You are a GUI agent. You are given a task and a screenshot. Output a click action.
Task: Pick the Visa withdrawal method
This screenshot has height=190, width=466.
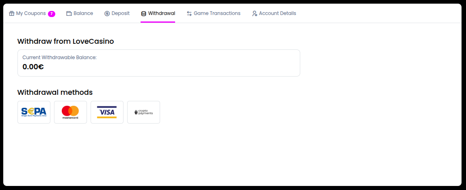[107, 112]
